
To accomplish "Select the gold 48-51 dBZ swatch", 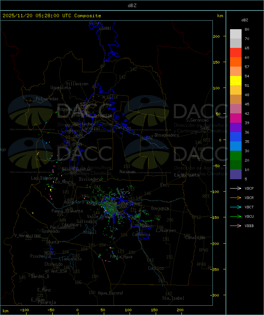I will 236,90.
